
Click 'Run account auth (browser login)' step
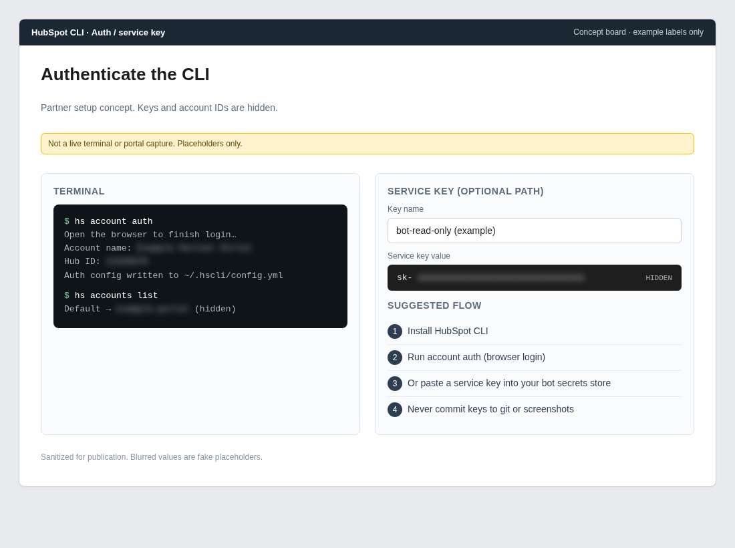476,358
